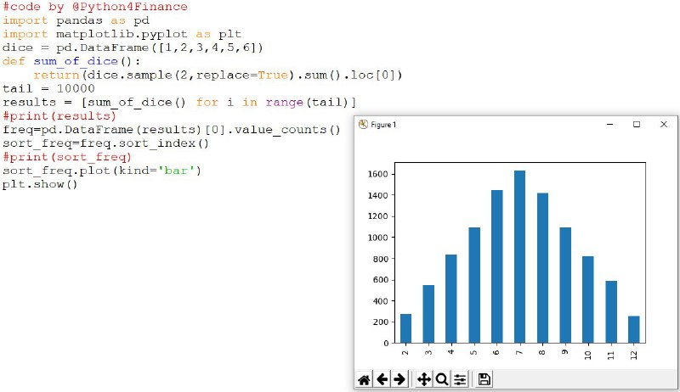Click the 'plt.show()' line

tap(40, 184)
